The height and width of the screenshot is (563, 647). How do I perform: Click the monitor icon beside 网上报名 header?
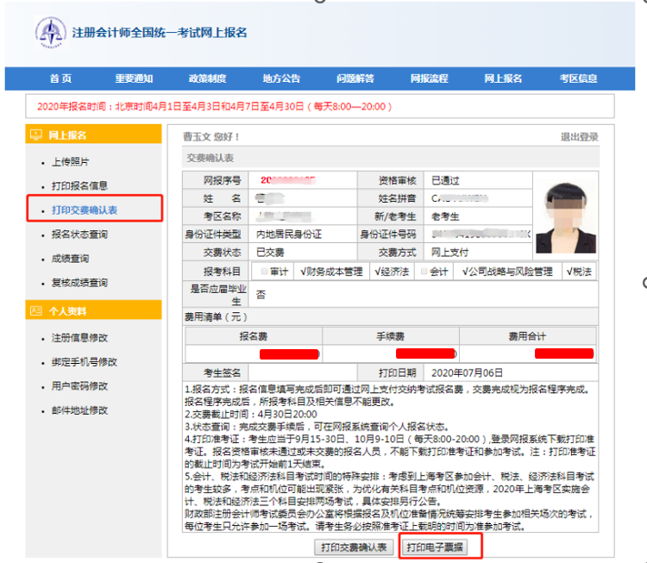coord(35,135)
